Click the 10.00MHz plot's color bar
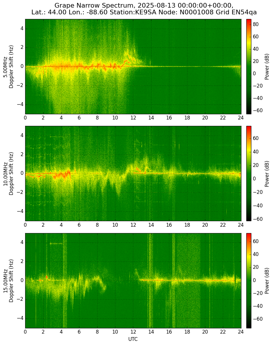The image size is (273, 345). click(x=249, y=173)
